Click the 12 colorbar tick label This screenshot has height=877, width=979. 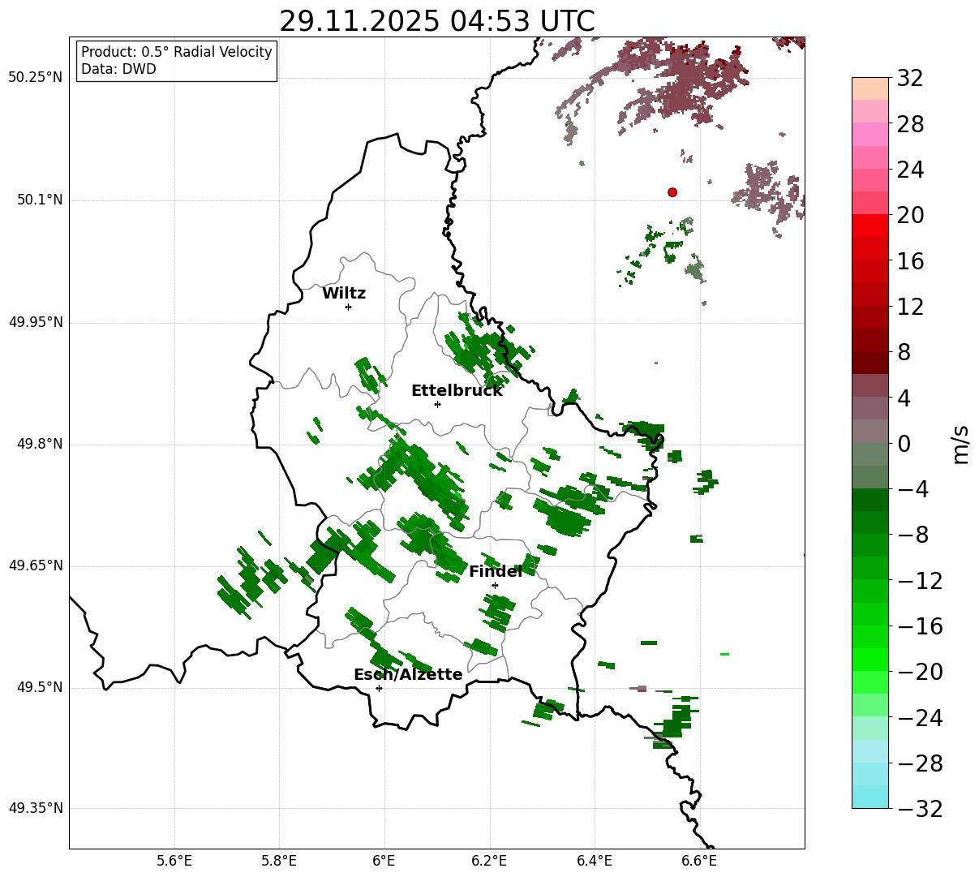coord(910,307)
